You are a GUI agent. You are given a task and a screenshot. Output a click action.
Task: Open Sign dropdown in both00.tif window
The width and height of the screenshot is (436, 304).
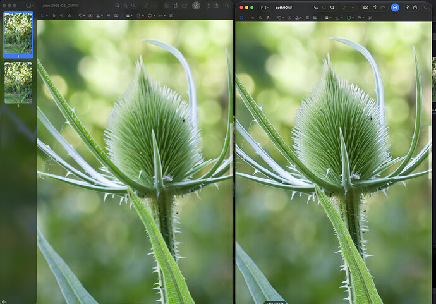pos(298,18)
